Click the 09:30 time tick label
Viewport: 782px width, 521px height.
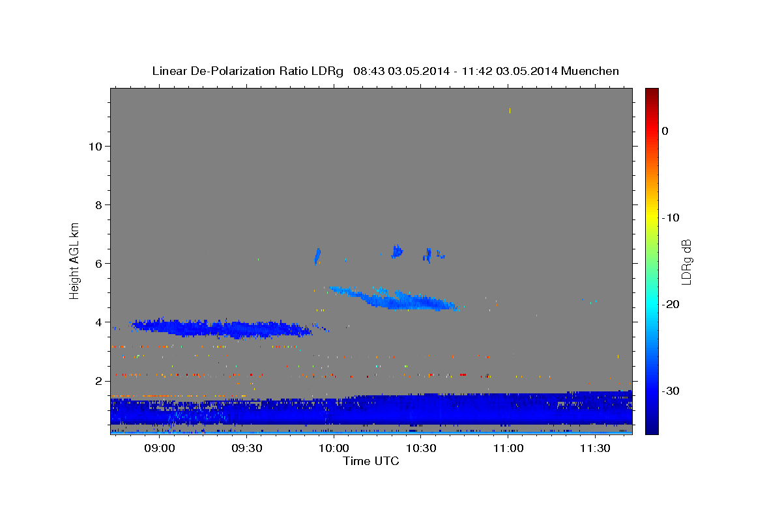[x=247, y=448]
